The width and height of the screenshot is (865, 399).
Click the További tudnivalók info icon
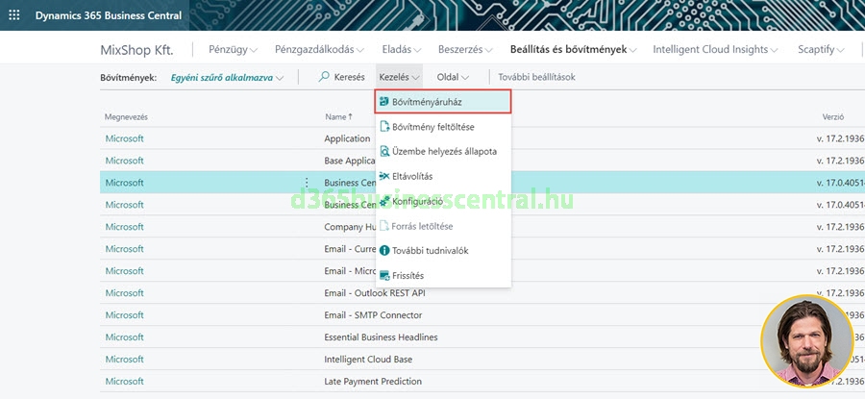[384, 251]
